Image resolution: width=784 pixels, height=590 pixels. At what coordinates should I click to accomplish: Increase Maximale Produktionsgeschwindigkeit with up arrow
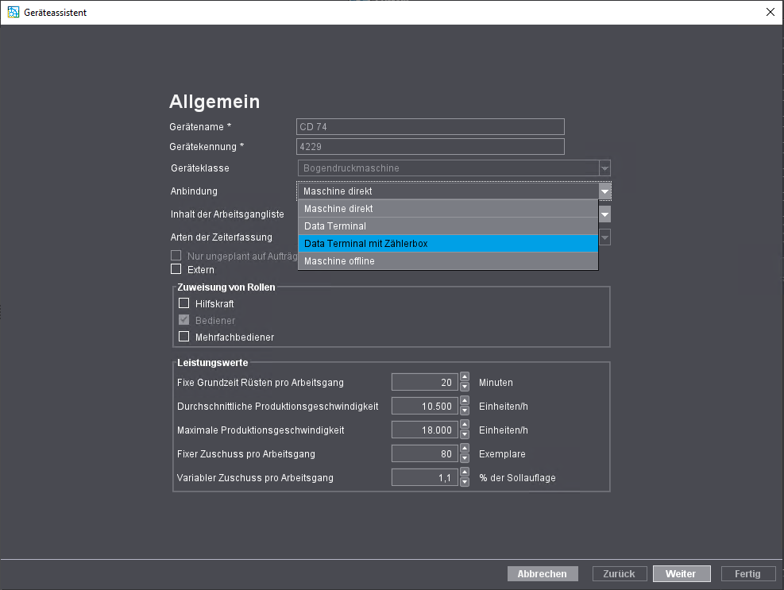coord(465,425)
